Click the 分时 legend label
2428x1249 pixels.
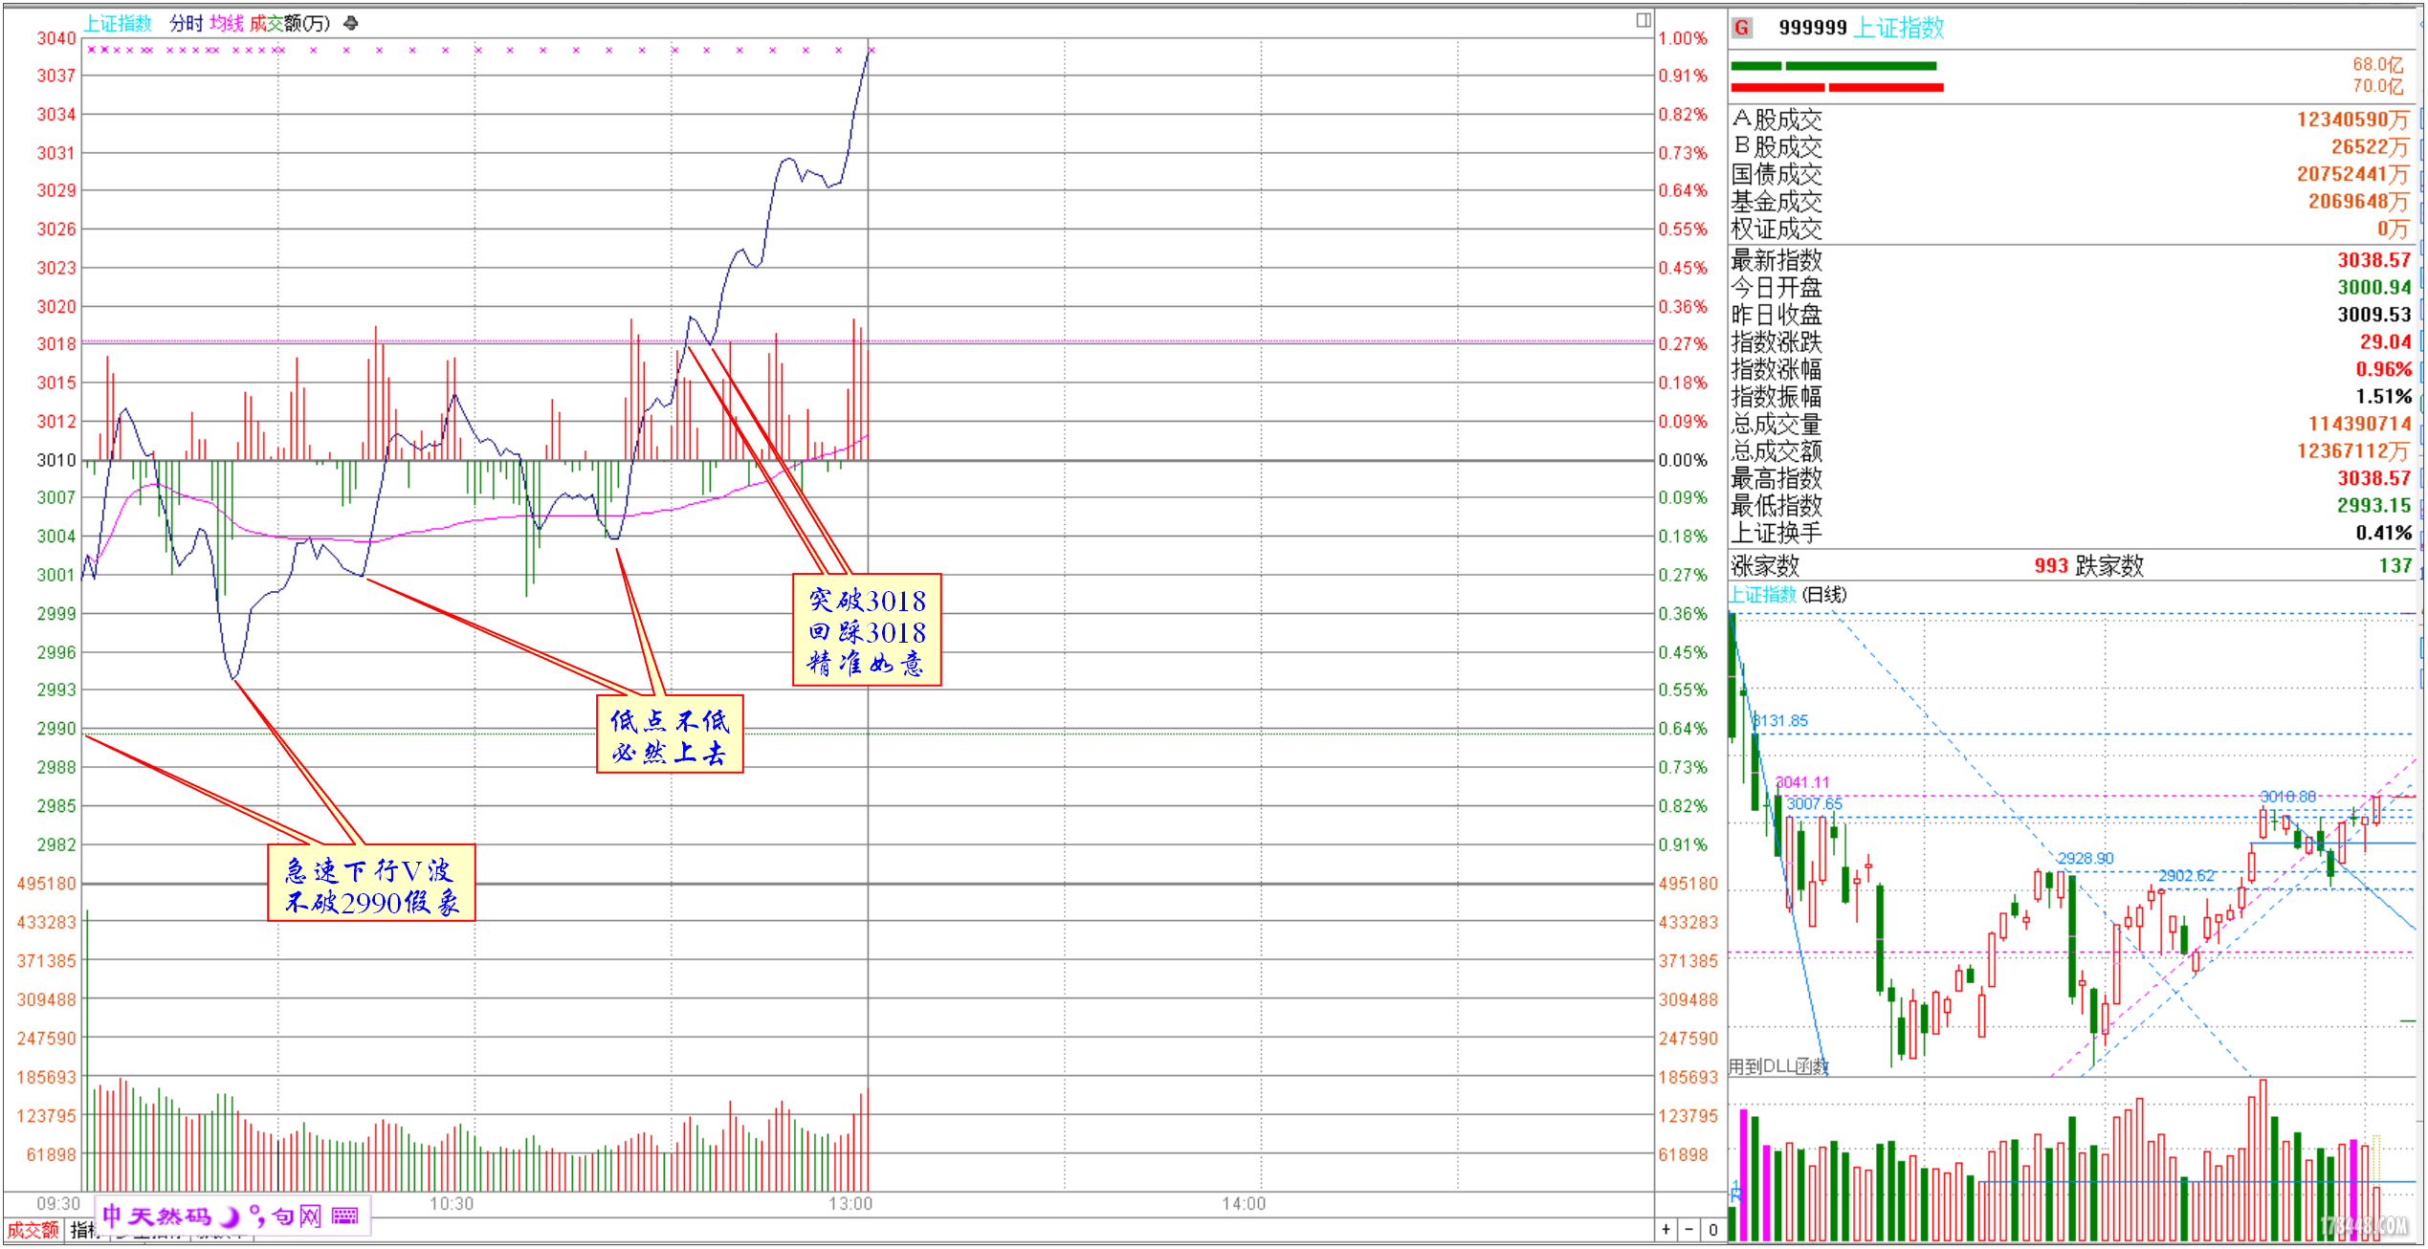[187, 23]
